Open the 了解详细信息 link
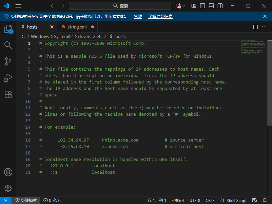The height and width of the screenshot is (204, 272). pyautogui.click(x=160, y=16)
